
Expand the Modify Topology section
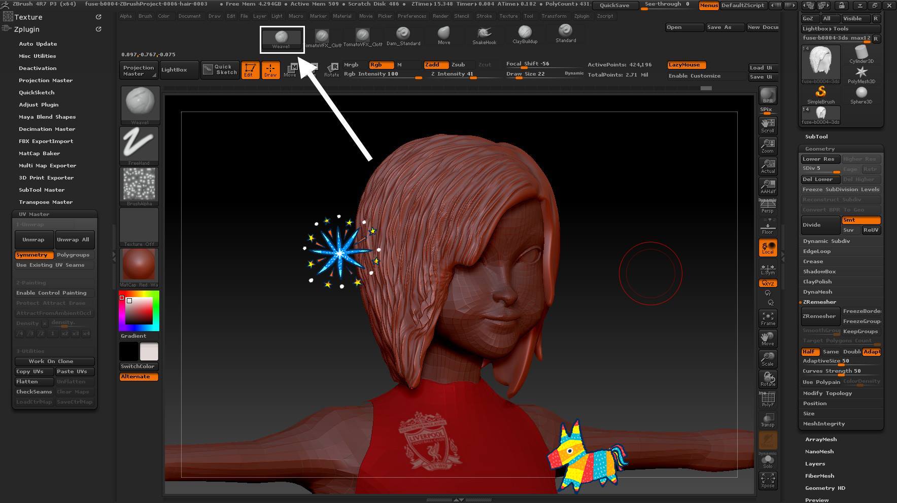(x=827, y=393)
